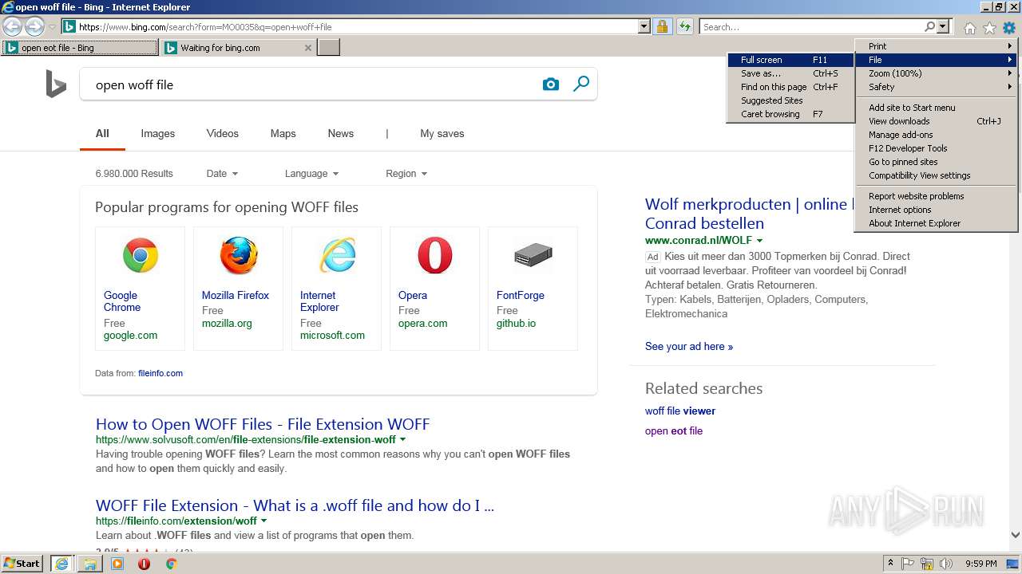Click the green Refresh icon in address bar

tap(684, 27)
